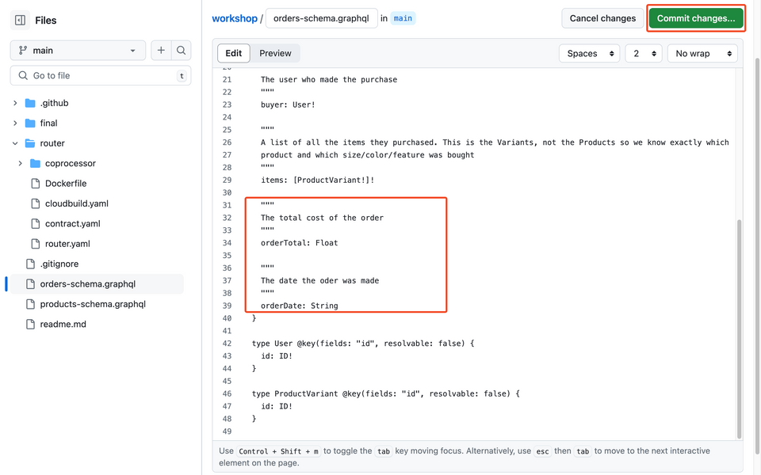
Task: Click the buyer: User! line
Action: 288,104
